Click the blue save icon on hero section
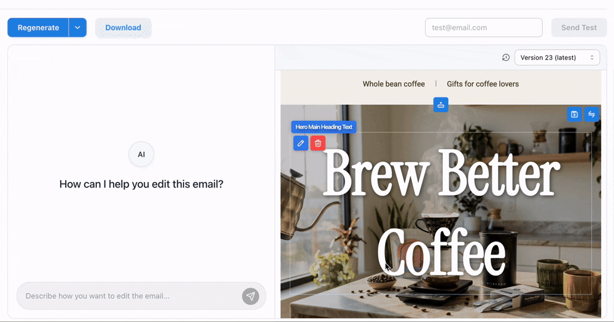 (x=574, y=114)
